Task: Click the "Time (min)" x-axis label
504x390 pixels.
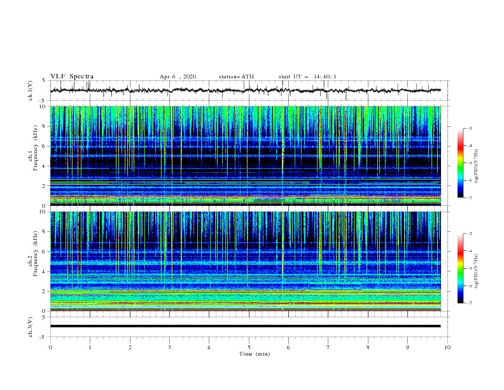Action: pyautogui.click(x=255, y=354)
